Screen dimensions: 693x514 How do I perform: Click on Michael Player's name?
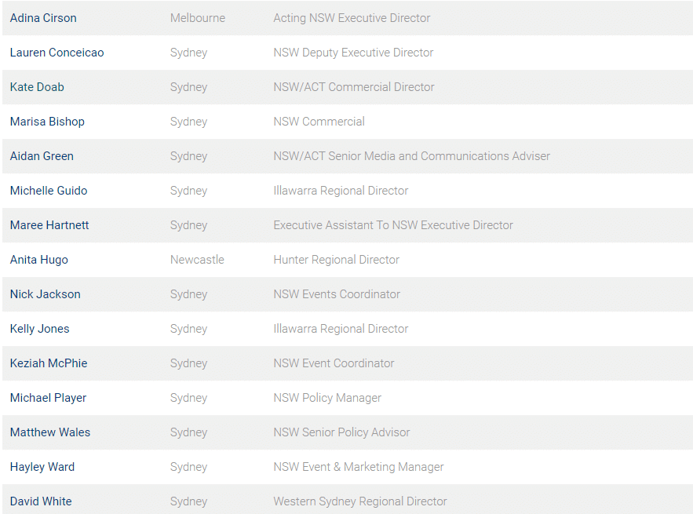[x=48, y=398]
